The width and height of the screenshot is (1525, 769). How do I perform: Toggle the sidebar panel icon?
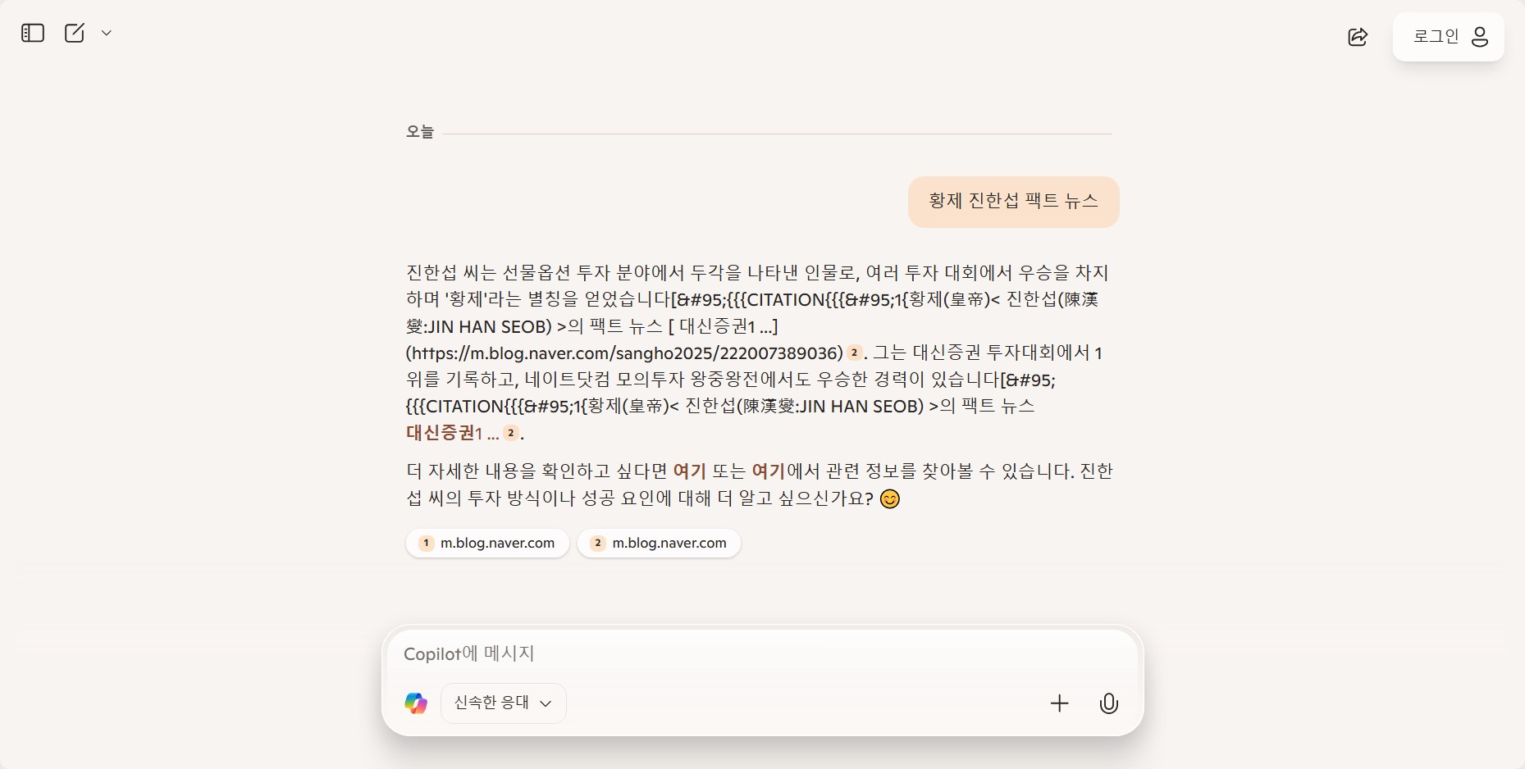(33, 33)
